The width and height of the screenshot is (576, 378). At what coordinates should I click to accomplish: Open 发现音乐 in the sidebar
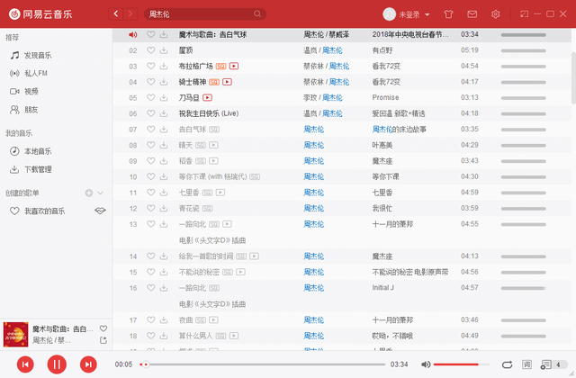37,56
